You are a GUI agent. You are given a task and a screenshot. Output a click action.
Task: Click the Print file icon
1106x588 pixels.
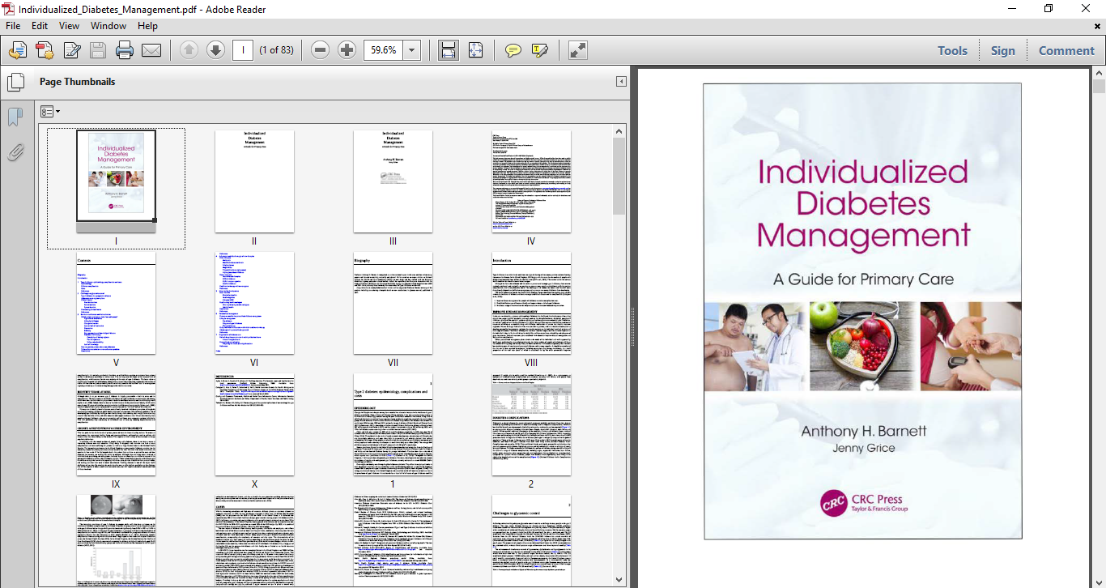point(124,50)
